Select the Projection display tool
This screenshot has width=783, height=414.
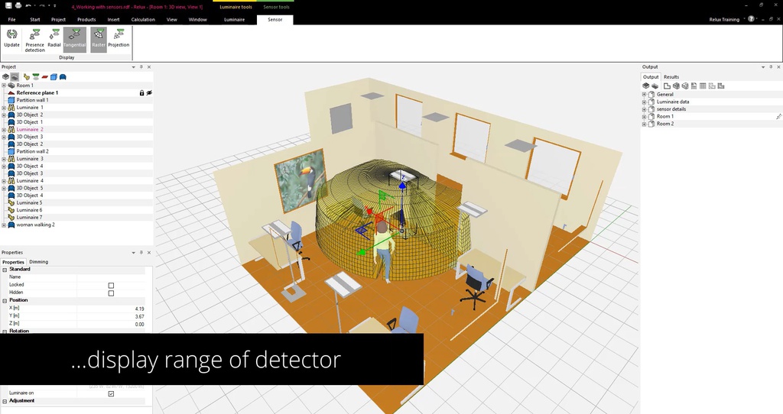tap(119, 38)
